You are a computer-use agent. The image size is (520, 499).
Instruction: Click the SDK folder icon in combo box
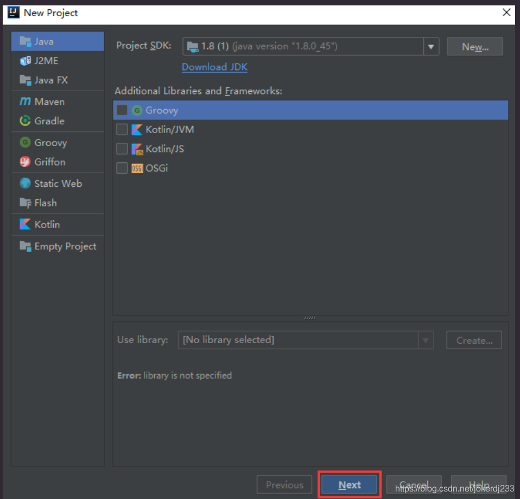click(x=193, y=47)
